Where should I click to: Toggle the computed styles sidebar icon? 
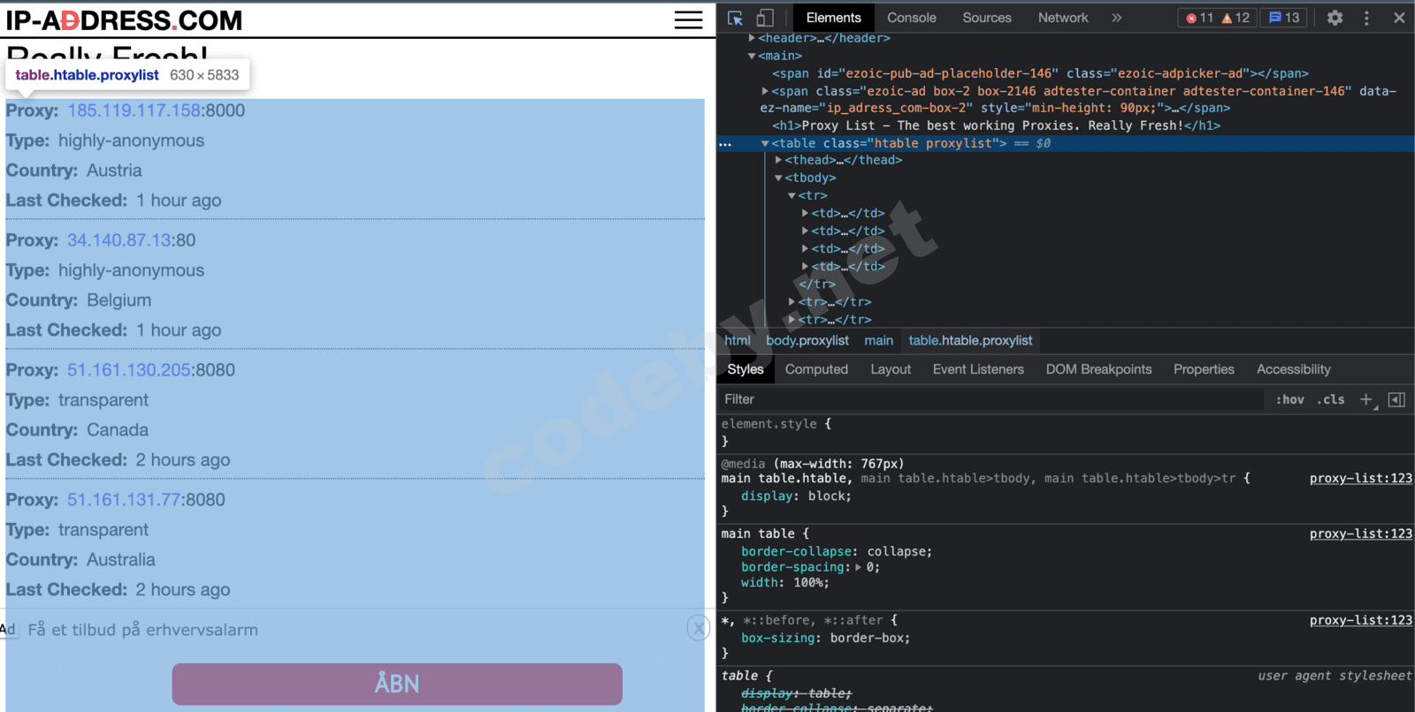(x=1396, y=400)
